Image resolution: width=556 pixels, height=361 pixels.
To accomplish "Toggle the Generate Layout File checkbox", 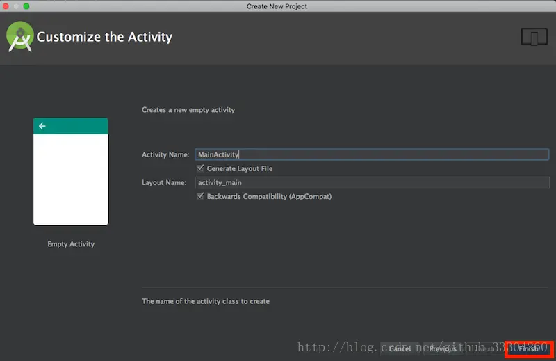I will (x=200, y=168).
